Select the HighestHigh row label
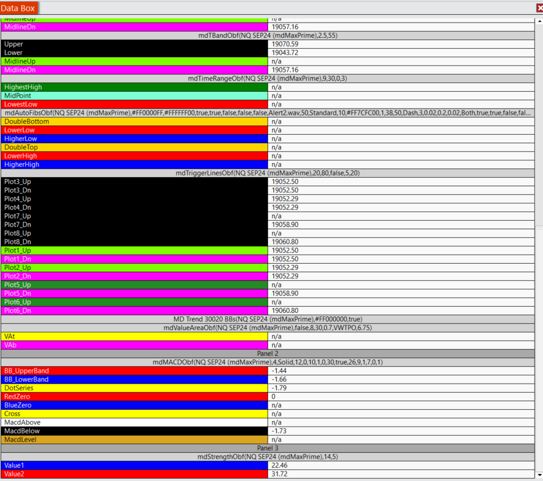The image size is (543, 481). pyautogui.click(x=135, y=87)
